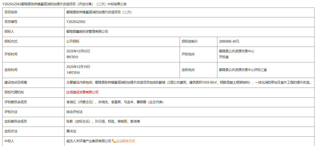Click the evaluation committee chair name 李淑红
Viewport: 316px width, 146px height.
click(71, 102)
